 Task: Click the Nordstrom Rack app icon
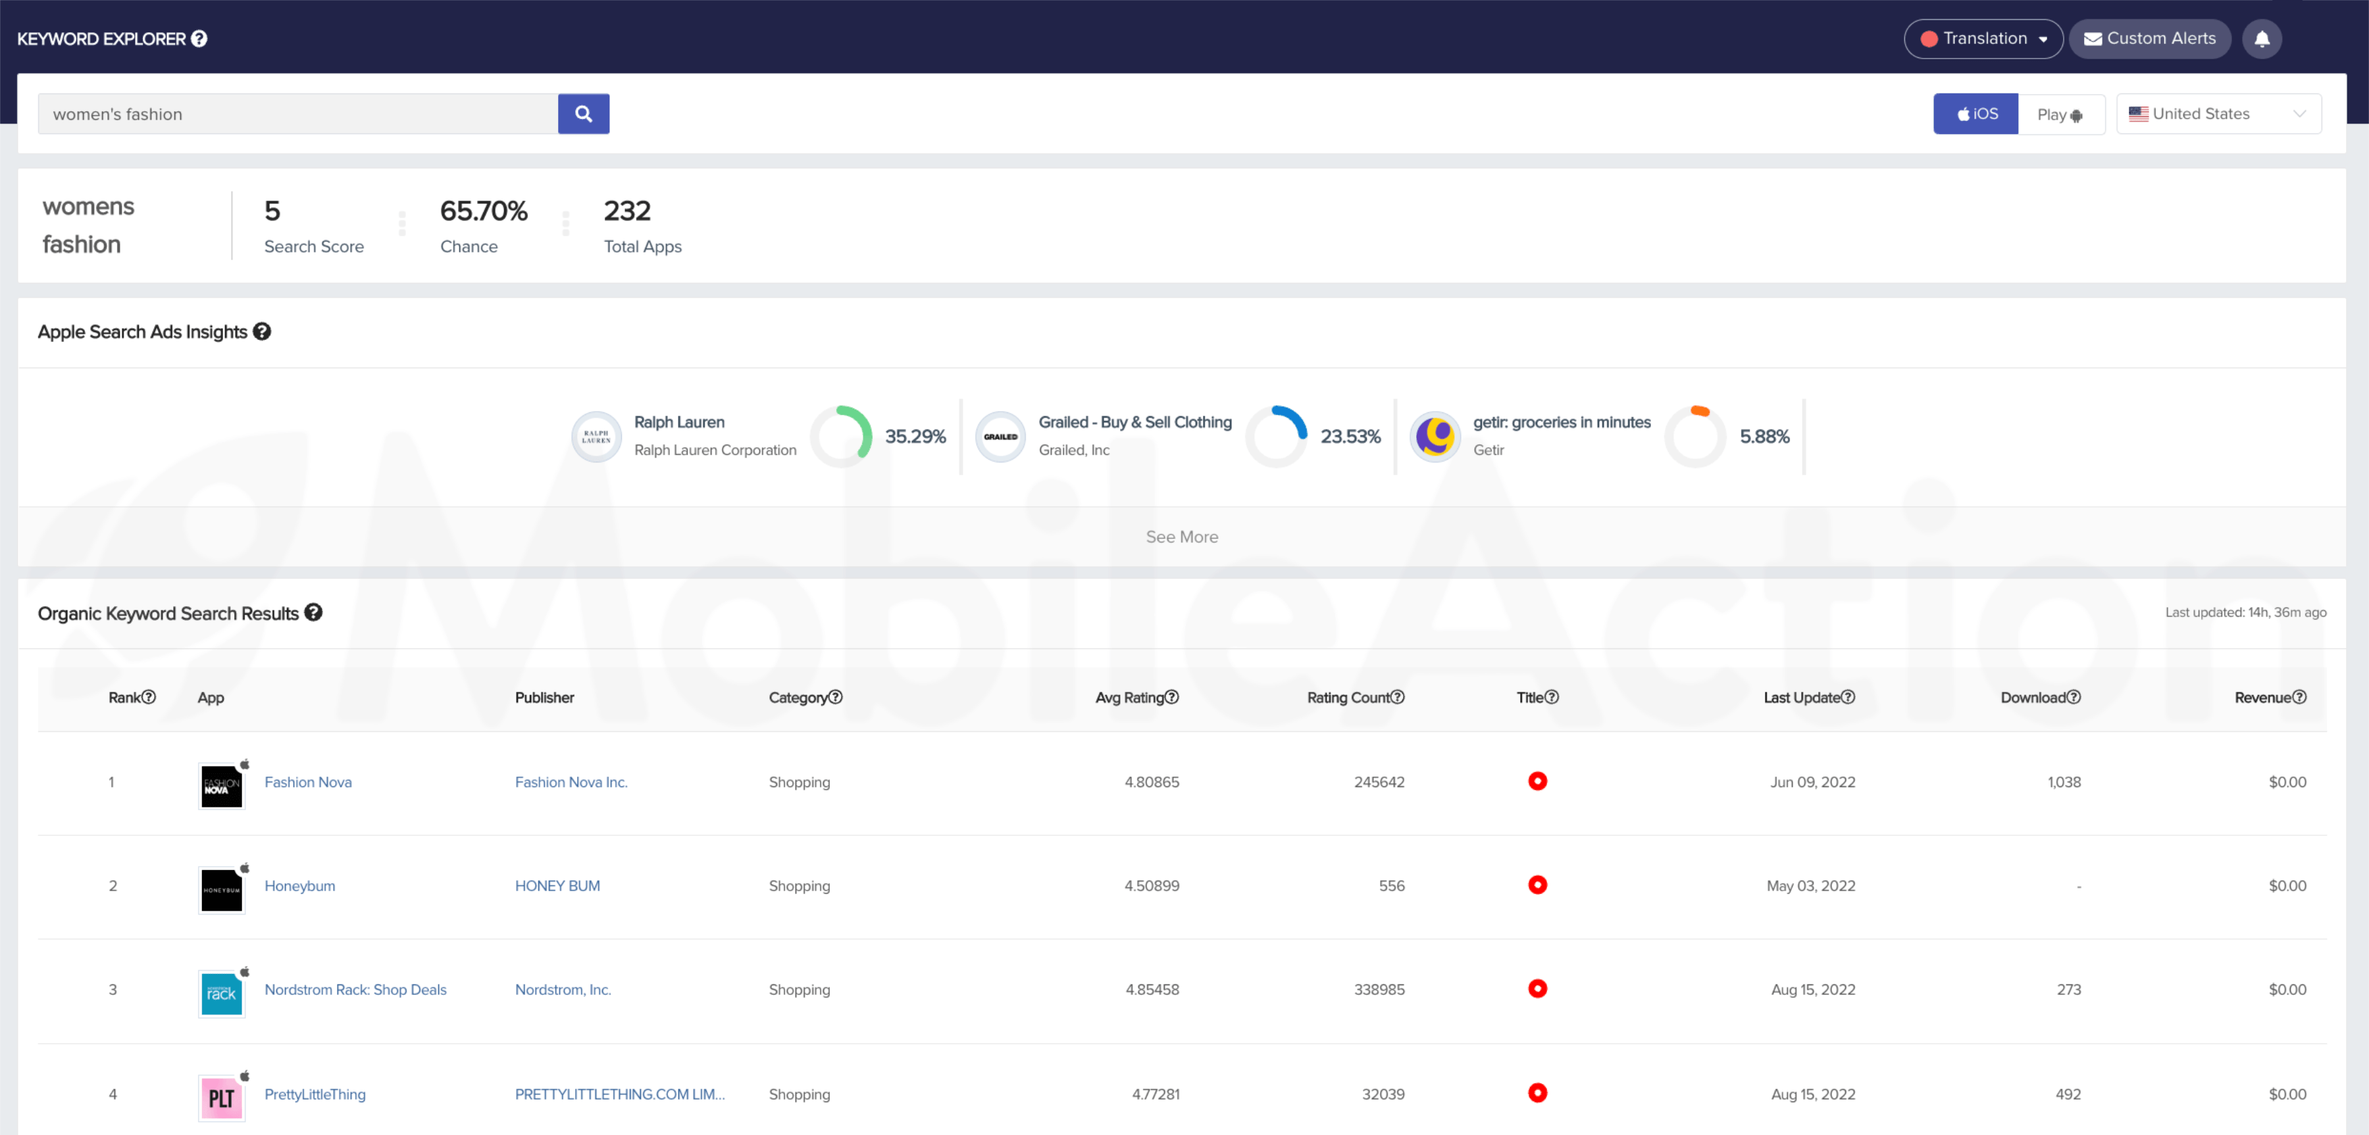coord(222,994)
